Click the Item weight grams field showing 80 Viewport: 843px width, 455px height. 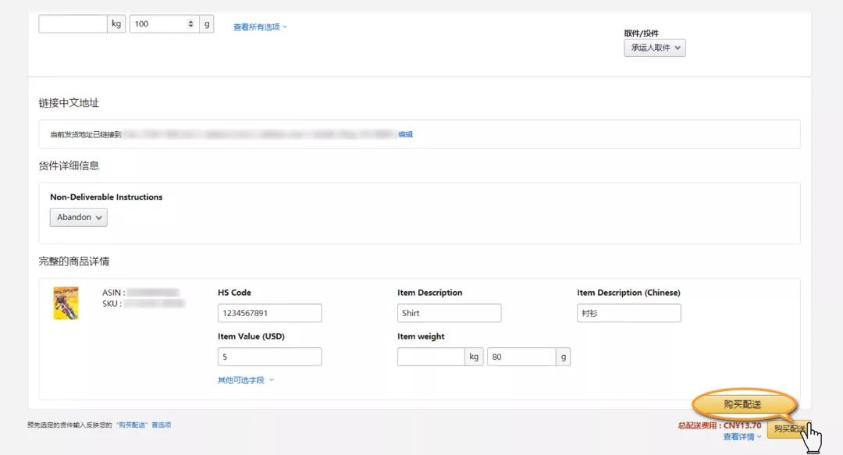(x=521, y=357)
